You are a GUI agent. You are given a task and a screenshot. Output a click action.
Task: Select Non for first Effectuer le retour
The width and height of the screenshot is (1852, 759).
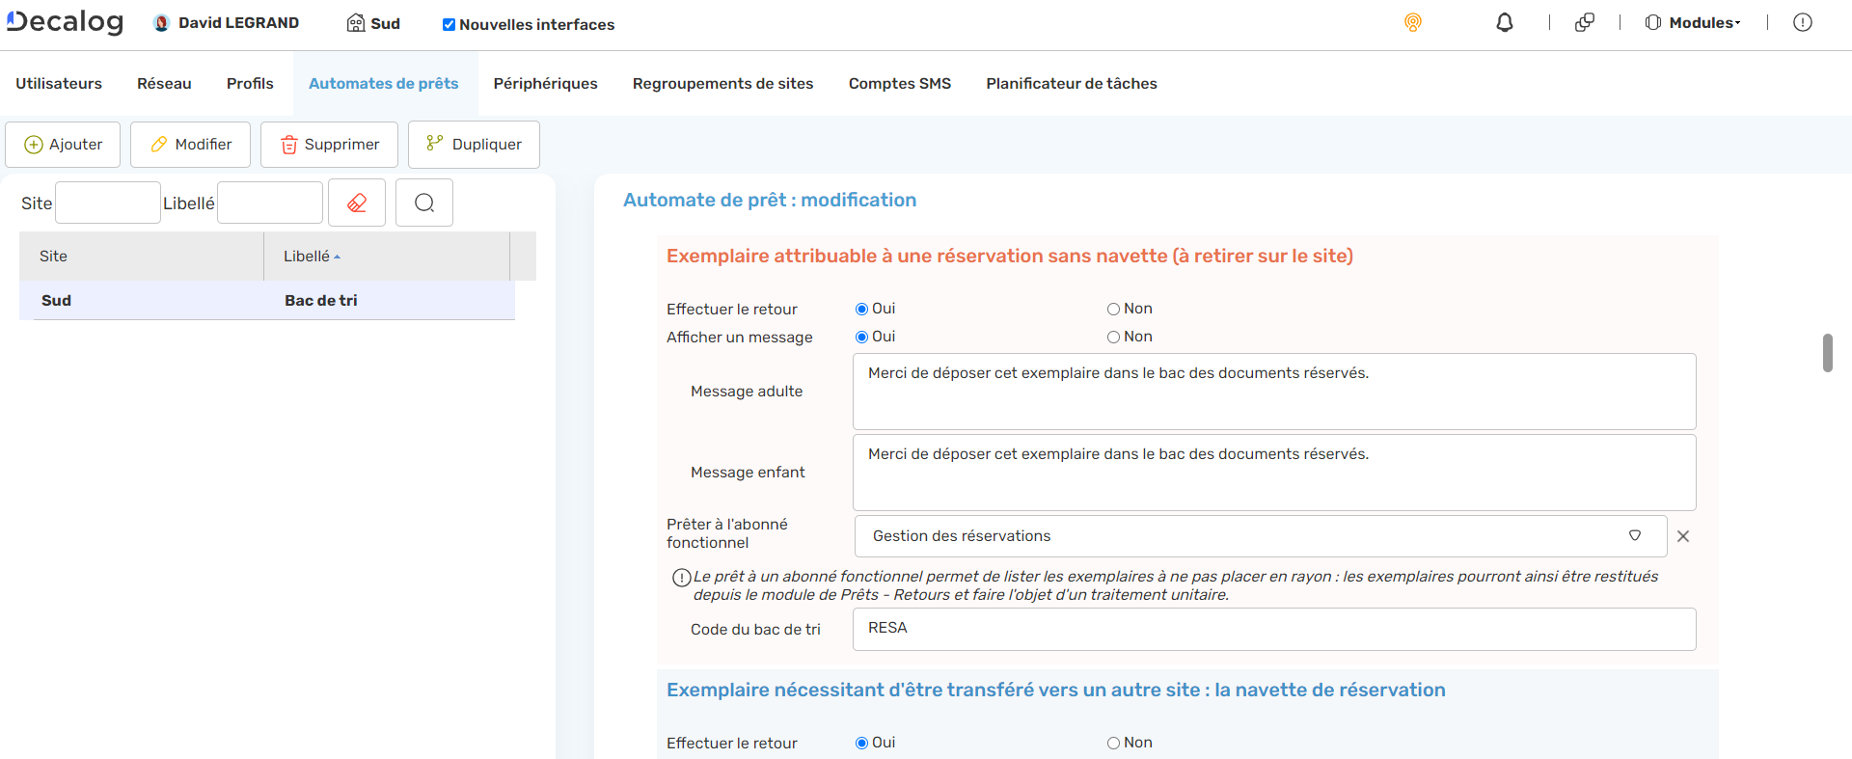pyautogui.click(x=1113, y=309)
